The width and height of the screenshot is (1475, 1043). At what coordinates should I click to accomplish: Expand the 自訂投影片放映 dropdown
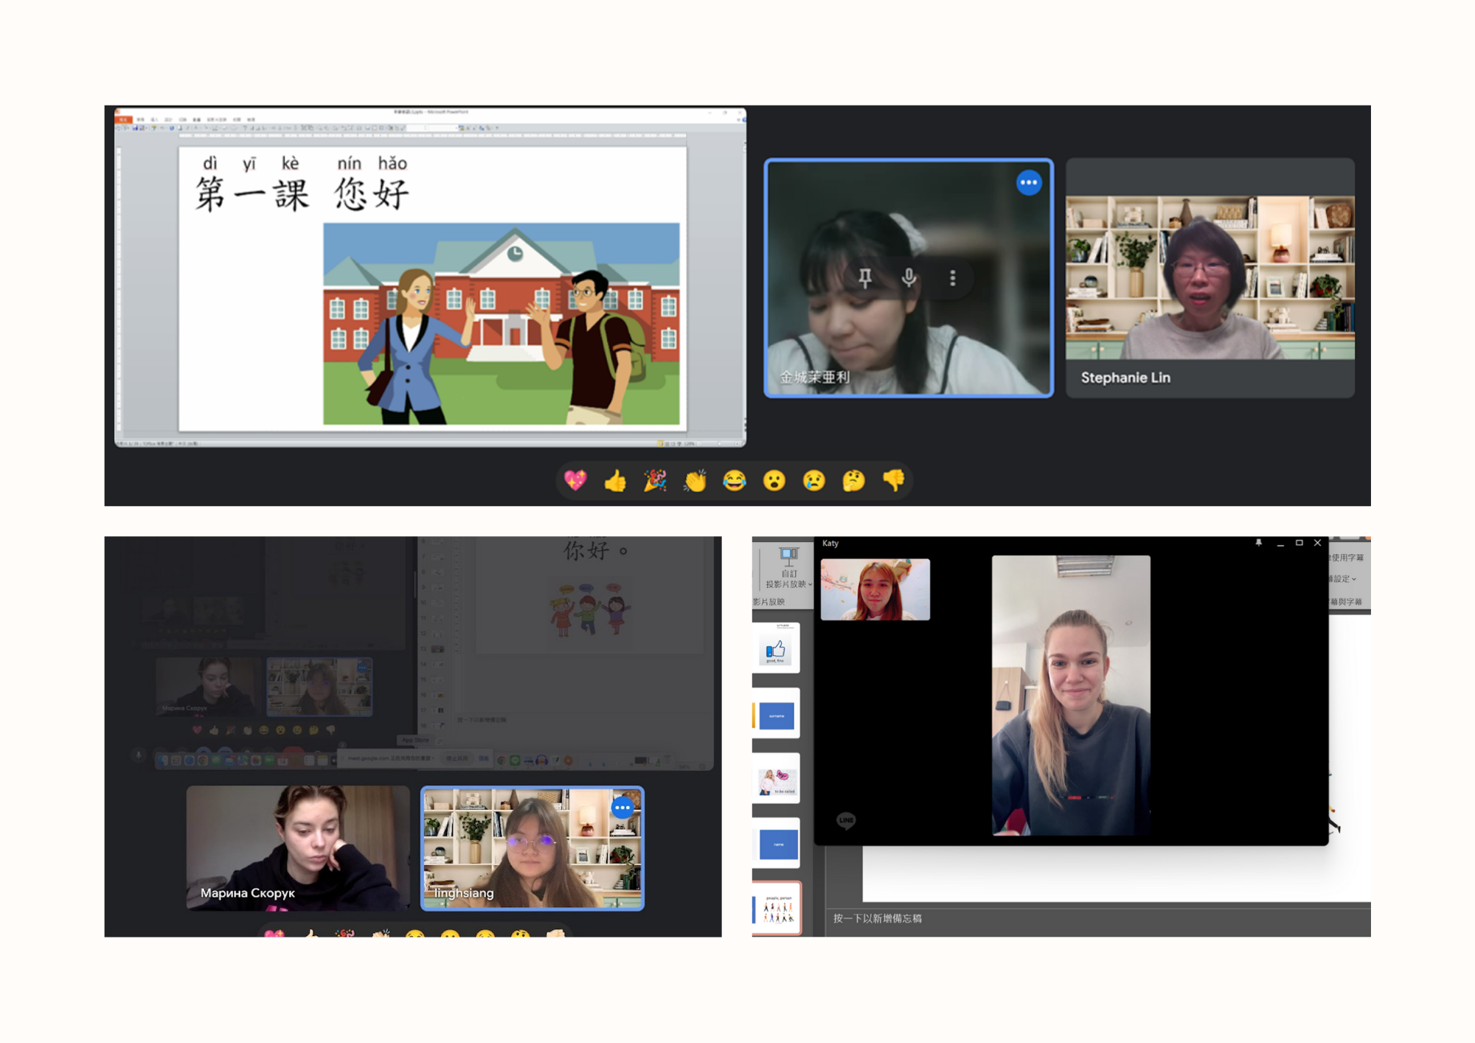point(788,569)
